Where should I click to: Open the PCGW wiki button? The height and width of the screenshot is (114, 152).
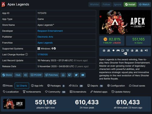coord(36,75)
